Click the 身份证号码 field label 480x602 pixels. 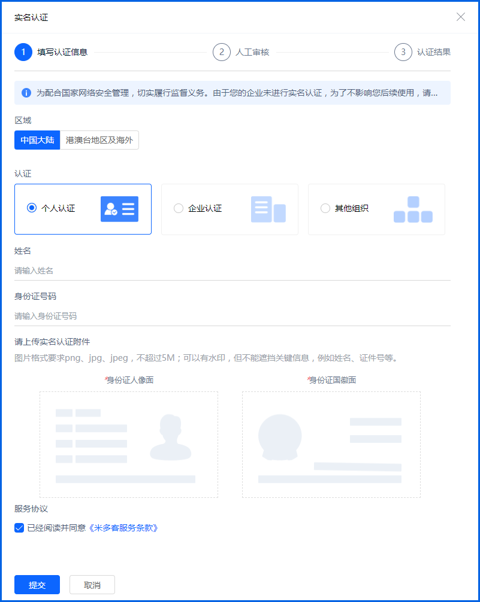tap(35, 296)
